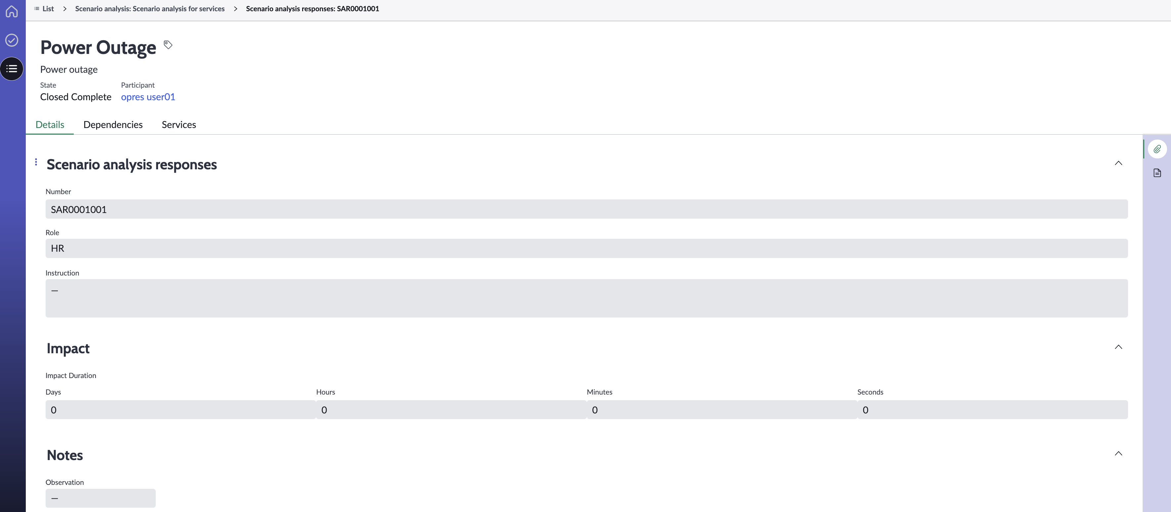Click the List breadcrumb link
Image resolution: width=1171 pixels, height=512 pixels.
click(x=44, y=9)
